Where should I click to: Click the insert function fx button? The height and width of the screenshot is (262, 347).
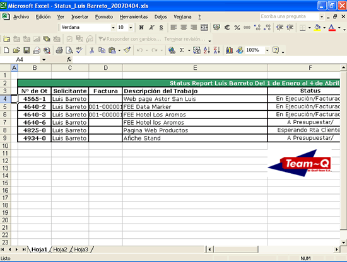point(69,60)
